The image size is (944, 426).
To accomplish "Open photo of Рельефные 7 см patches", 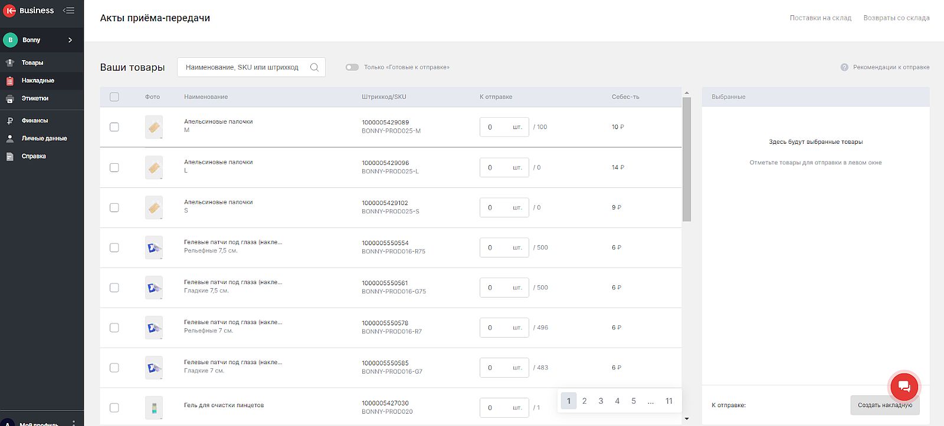I will pyautogui.click(x=154, y=328).
